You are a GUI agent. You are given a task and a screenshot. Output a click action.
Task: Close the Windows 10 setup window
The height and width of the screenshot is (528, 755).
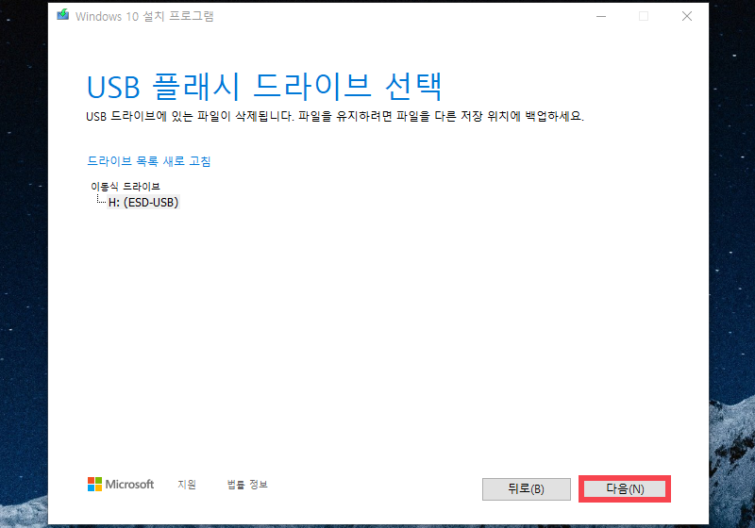click(687, 16)
